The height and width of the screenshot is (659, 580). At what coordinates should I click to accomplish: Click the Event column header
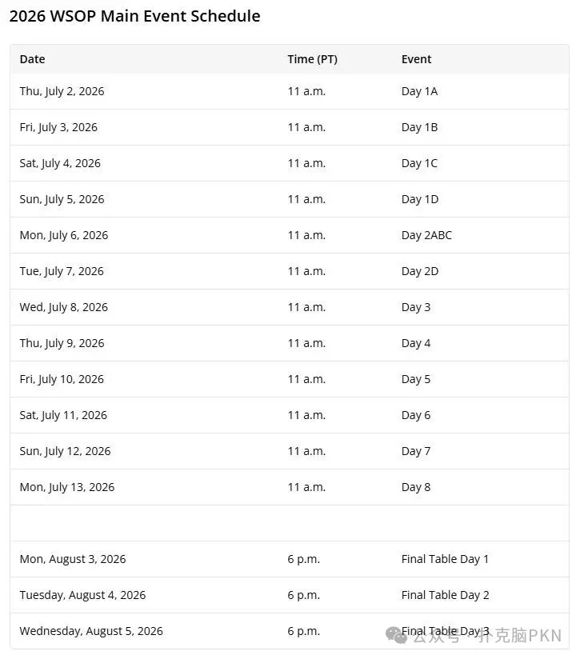point(416,59)
